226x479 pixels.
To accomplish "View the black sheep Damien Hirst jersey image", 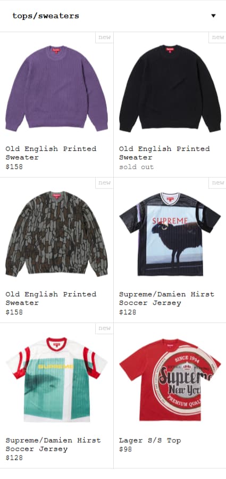I will click(x=170, y=234).
